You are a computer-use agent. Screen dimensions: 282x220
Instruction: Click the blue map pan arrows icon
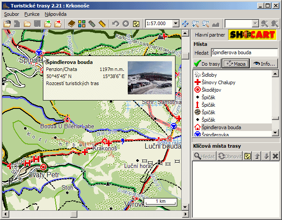(185, 24)
